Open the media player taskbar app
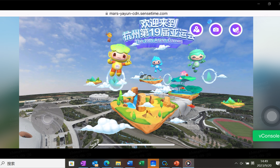 tap(188, 163)
